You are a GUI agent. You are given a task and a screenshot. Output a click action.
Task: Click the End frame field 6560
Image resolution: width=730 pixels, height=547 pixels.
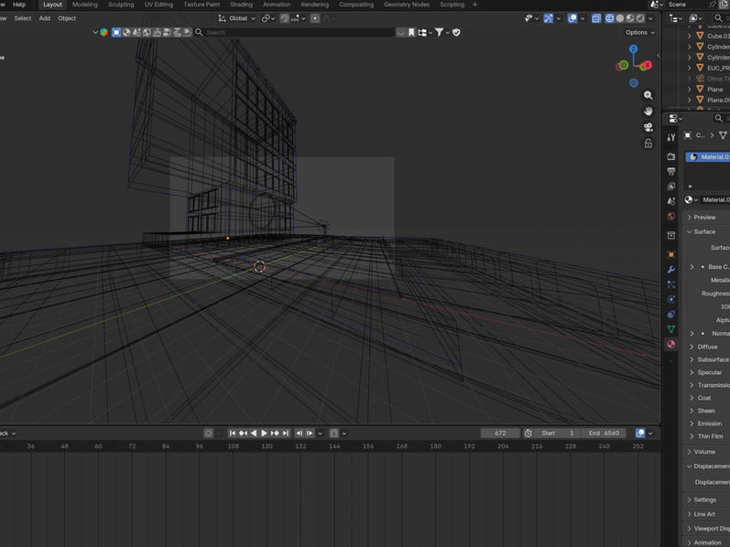604,433
